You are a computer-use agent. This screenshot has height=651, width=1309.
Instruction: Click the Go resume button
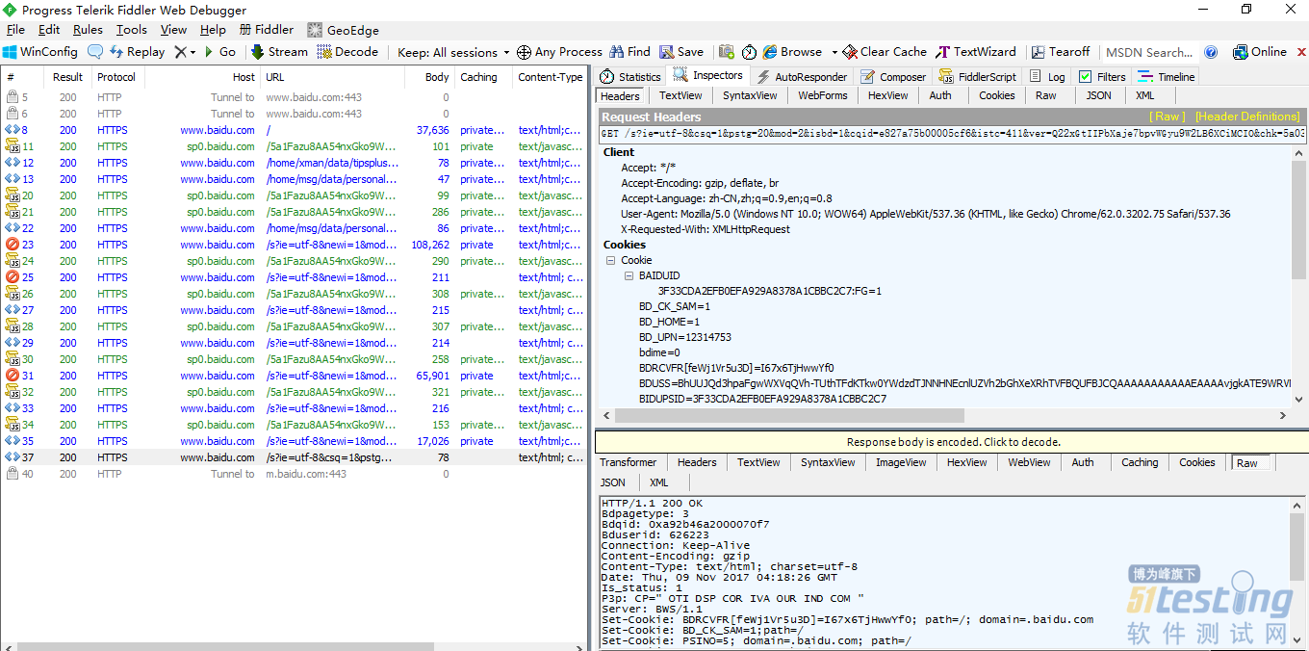click(x=220, y=52)
